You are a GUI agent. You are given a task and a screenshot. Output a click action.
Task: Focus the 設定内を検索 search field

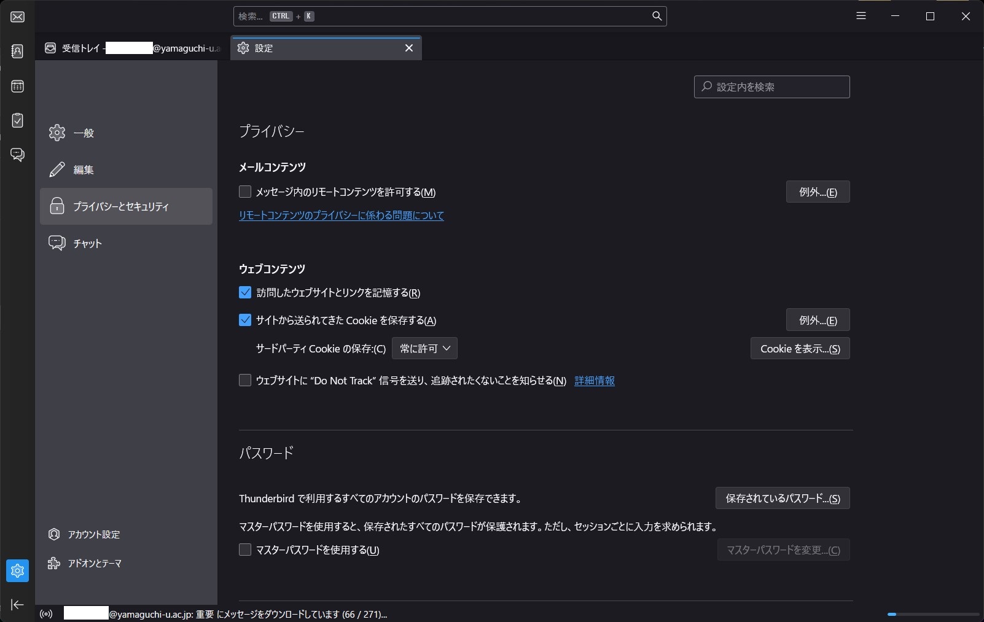[x=772, y=87]
